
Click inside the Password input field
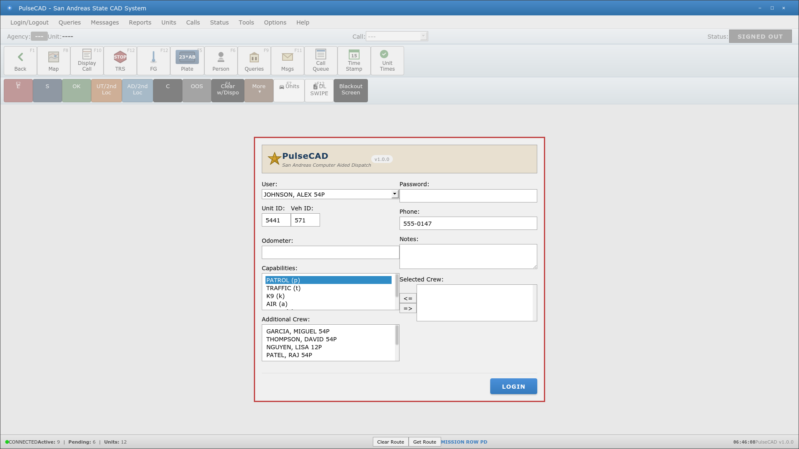tap(468, 196)
